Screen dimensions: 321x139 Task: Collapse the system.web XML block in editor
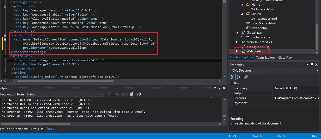[x=5, y=56]
